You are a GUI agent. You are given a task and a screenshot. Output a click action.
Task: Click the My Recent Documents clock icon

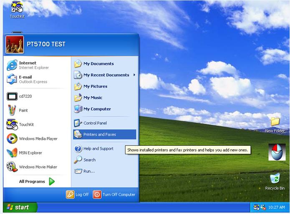tap(78, 75)
